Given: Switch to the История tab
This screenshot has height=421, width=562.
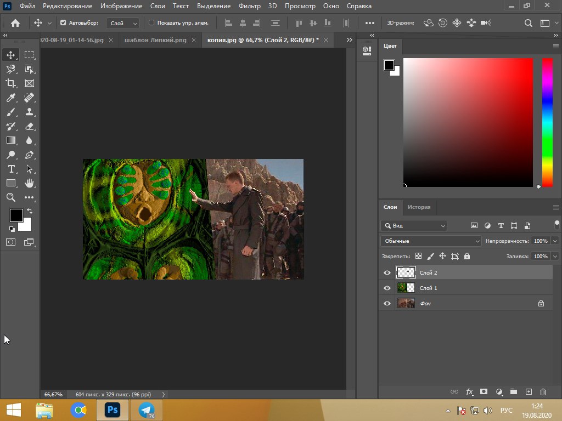Looking at the screenshot, I should pyautogui.click(x=419, y=207).
